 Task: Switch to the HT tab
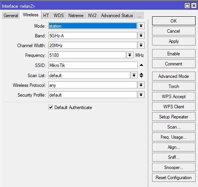pos(46,16)
